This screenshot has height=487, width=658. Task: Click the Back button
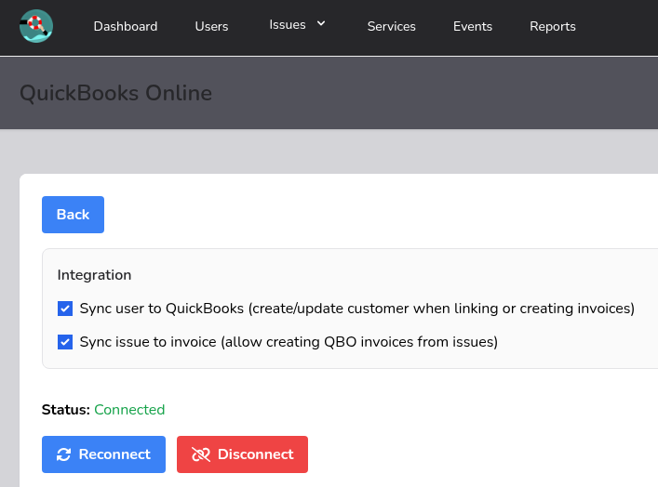73,215
